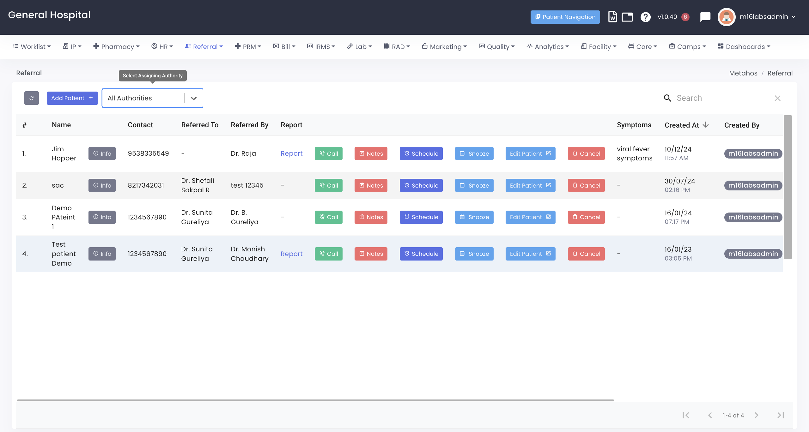Go to next page arrow
The height and width of the screenshot is (432, 809).
pyautogui.click(x=756, y=415)
